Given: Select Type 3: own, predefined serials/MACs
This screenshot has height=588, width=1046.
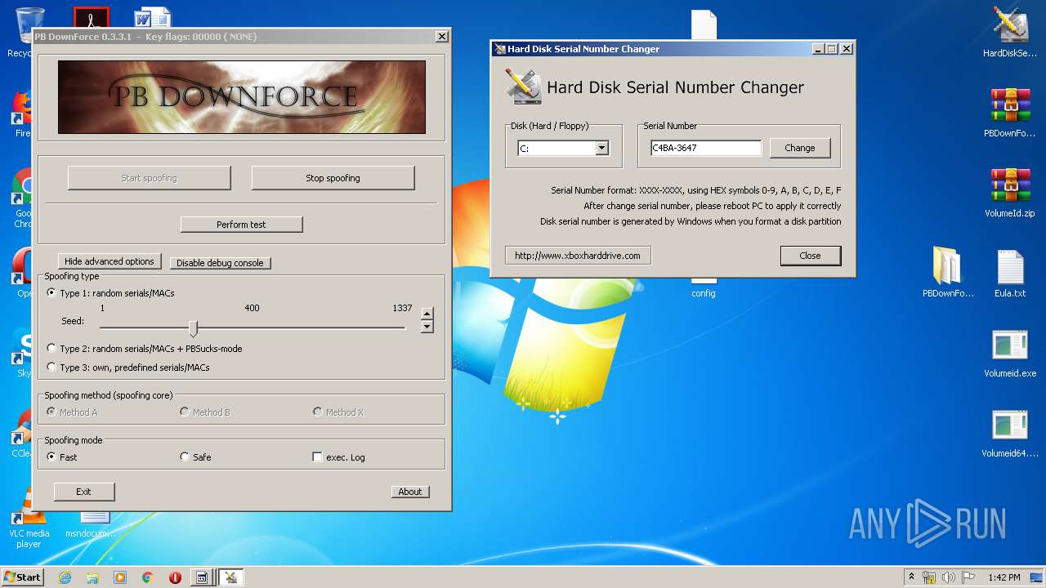Looking at the screenshot, I should click(128, 367).
